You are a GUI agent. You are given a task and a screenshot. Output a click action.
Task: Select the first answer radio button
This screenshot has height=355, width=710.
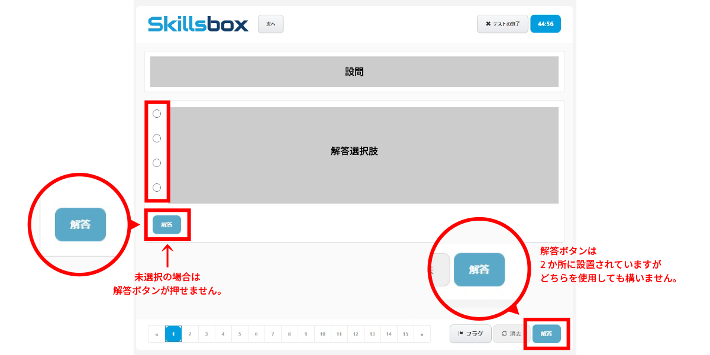pyautogui.click(x=157, y=114)
